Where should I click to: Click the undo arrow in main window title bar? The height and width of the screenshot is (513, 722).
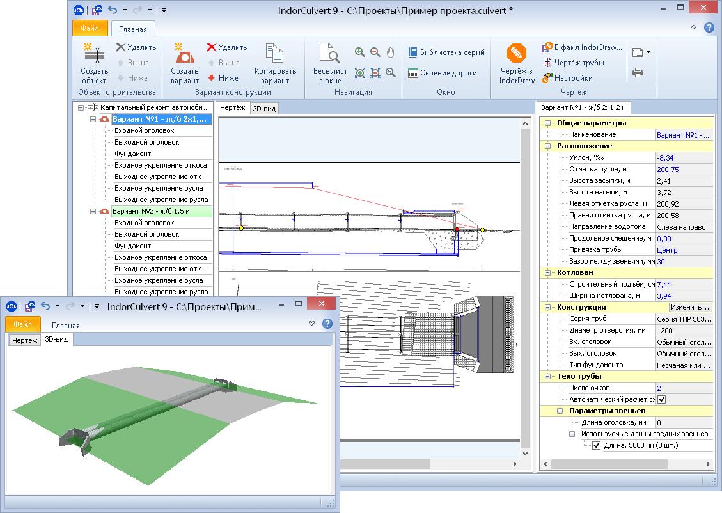pos(113,10)
